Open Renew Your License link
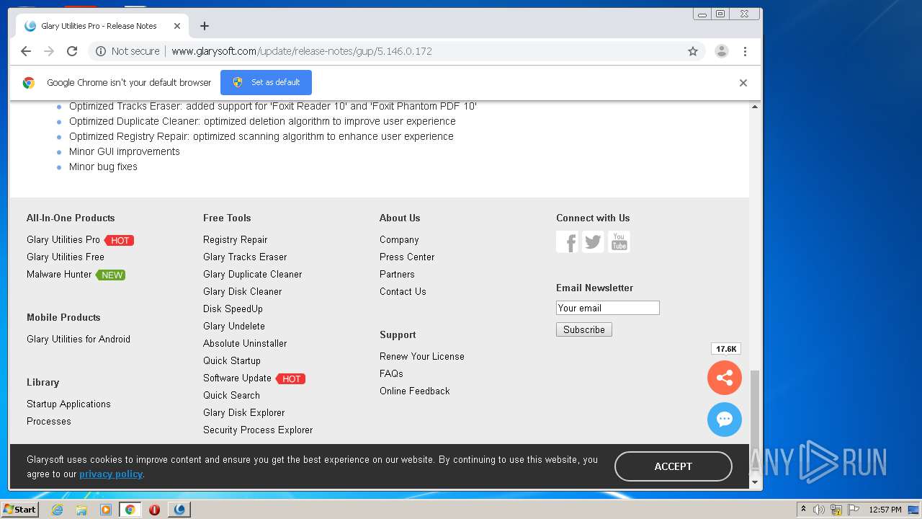 [422, 356]
